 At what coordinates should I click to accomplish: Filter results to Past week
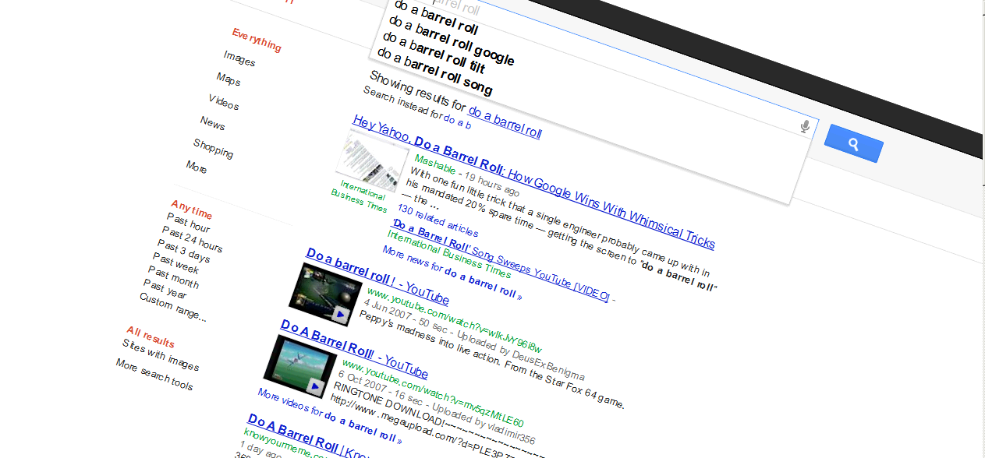(x=176, y=263)
